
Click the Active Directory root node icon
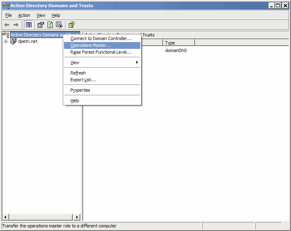point(6,34)
